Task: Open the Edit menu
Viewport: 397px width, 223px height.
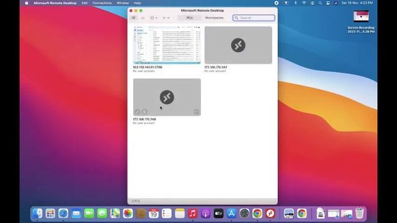Action: 84,3
